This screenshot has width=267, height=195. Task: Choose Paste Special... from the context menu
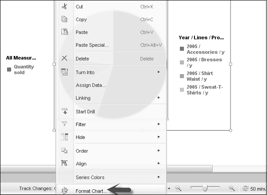pos(92,45)
